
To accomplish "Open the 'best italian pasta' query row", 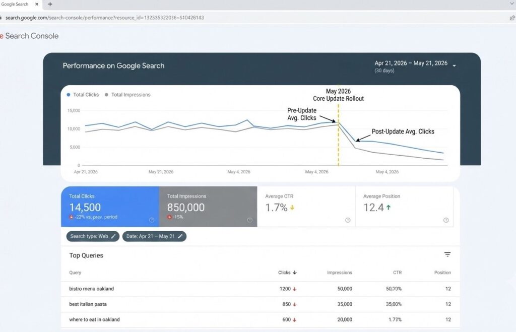I will coord(261,304).
